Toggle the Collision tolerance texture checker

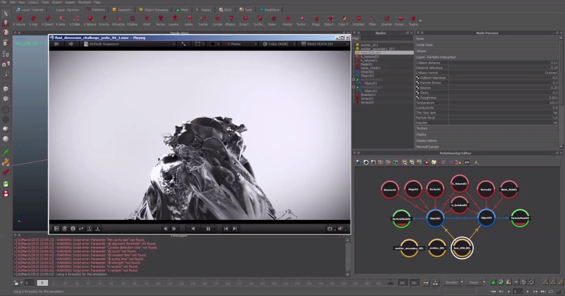tap(417, 78)
